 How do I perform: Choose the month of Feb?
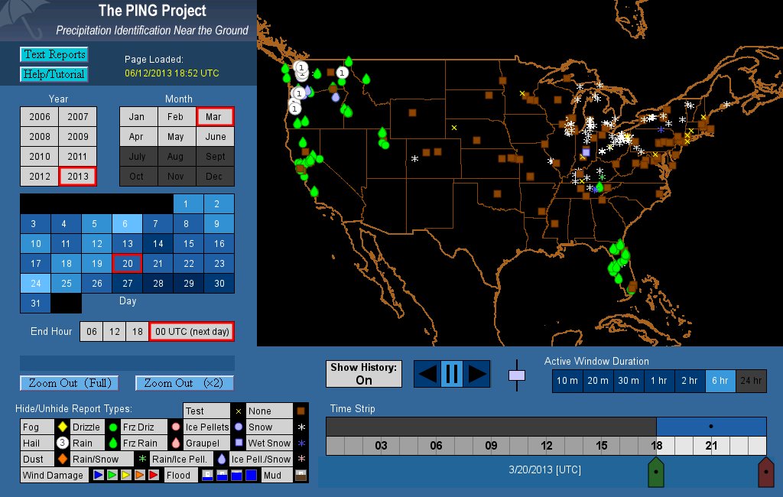click(176, 117)
